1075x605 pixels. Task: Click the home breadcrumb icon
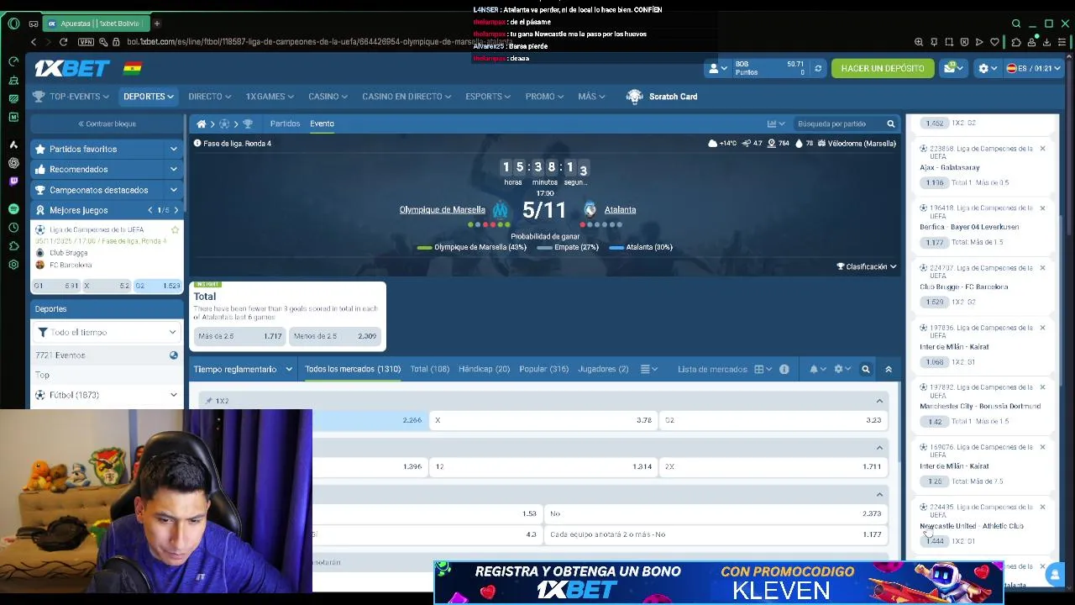202,124
